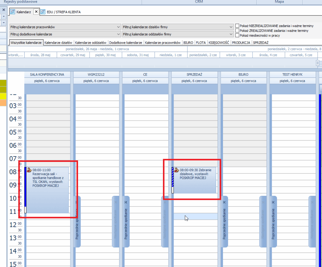Expand Filtruj dodatkowe kalendarze dropdown

click(x=118, y=34)
